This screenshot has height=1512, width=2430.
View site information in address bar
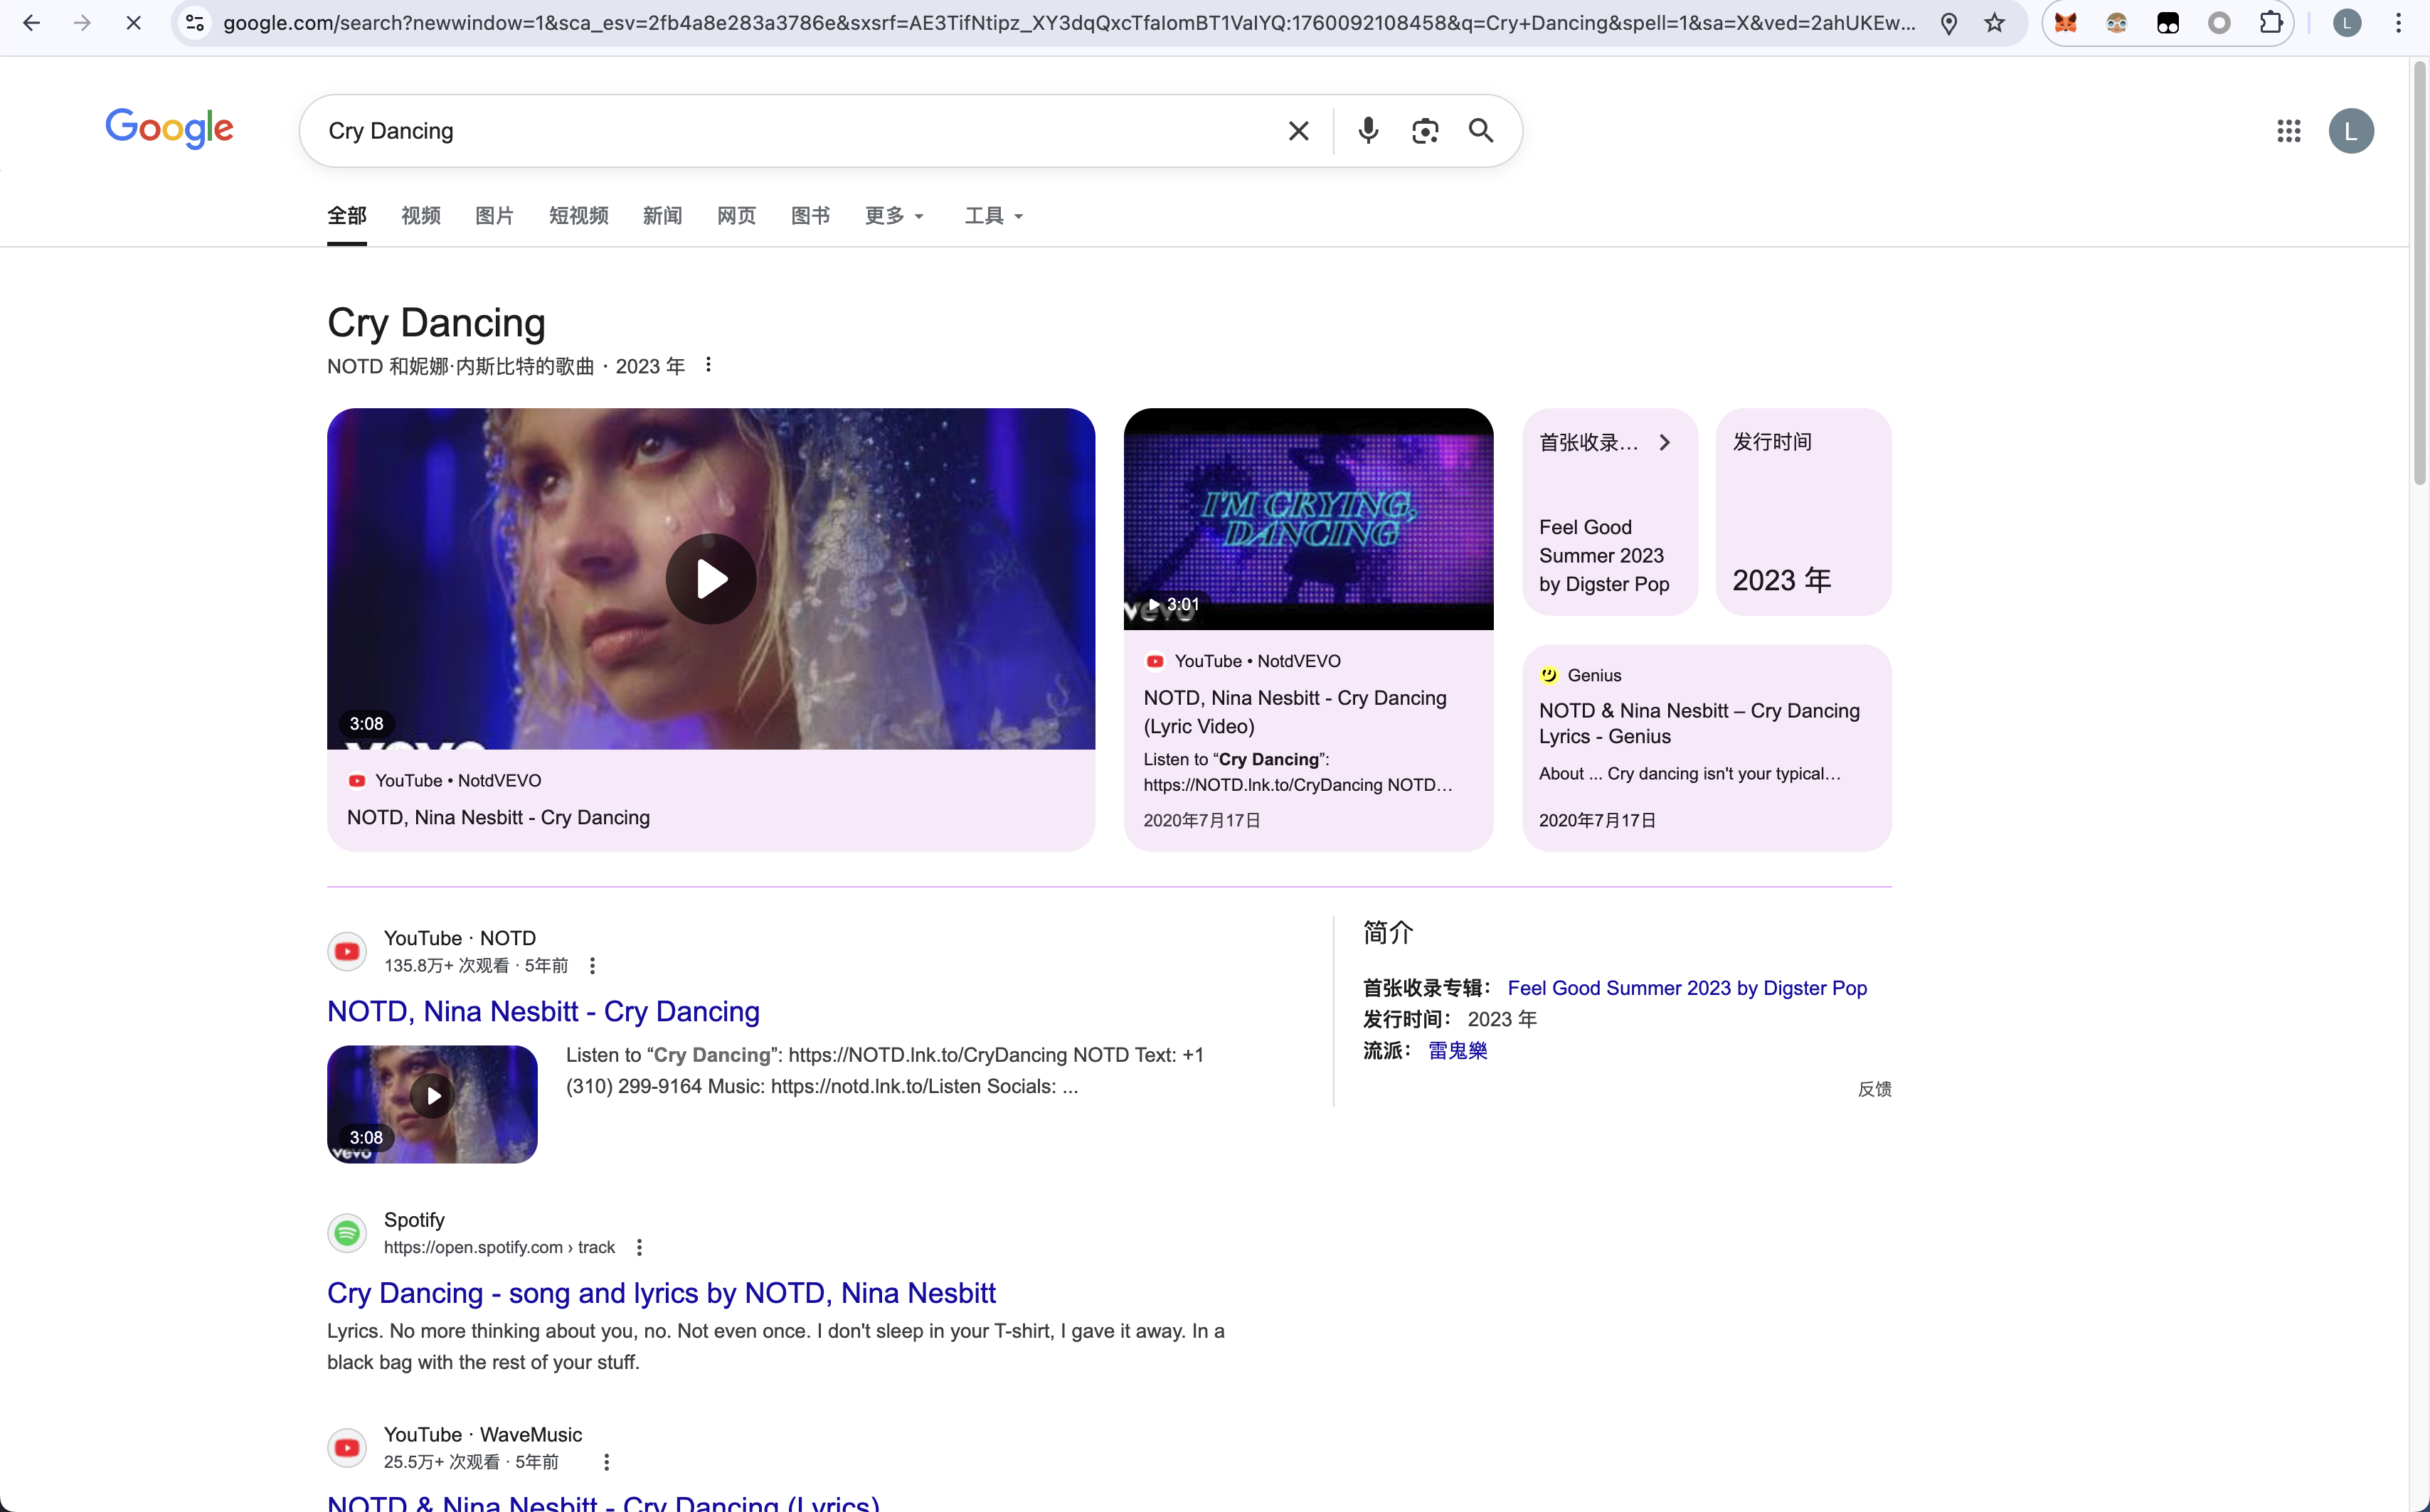[x=196, y=23]
